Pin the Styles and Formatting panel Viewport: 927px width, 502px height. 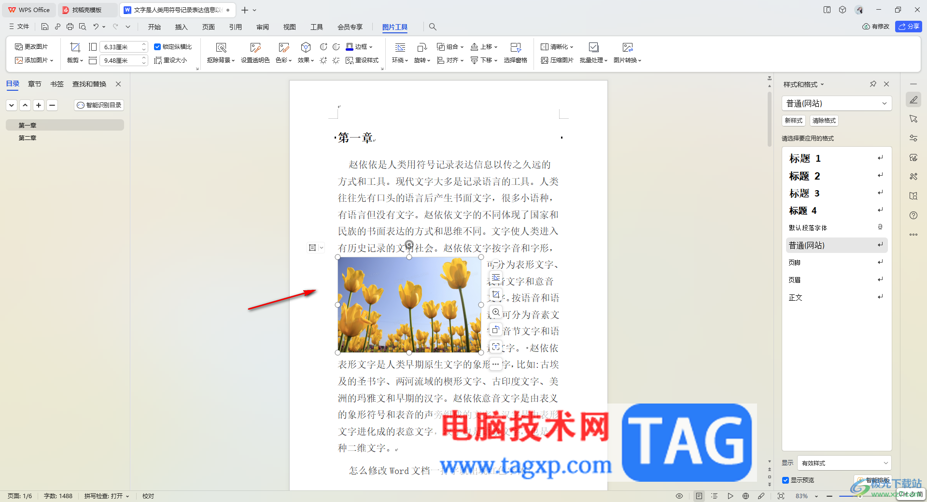pos(873,84)
